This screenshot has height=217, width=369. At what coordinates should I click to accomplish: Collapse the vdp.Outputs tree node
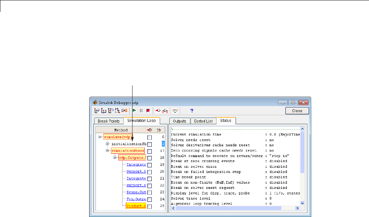coord(115,157)
